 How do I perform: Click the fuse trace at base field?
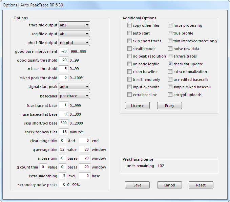click(x=64, y=105)
